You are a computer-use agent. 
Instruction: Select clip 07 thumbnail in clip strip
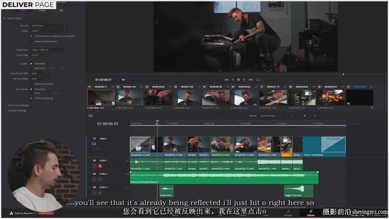pyautogui.click(x=273, y=98)
